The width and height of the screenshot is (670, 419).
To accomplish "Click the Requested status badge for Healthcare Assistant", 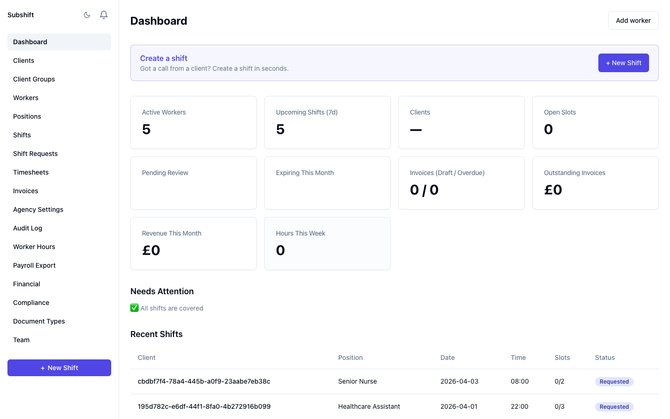I will click(614, 406).
